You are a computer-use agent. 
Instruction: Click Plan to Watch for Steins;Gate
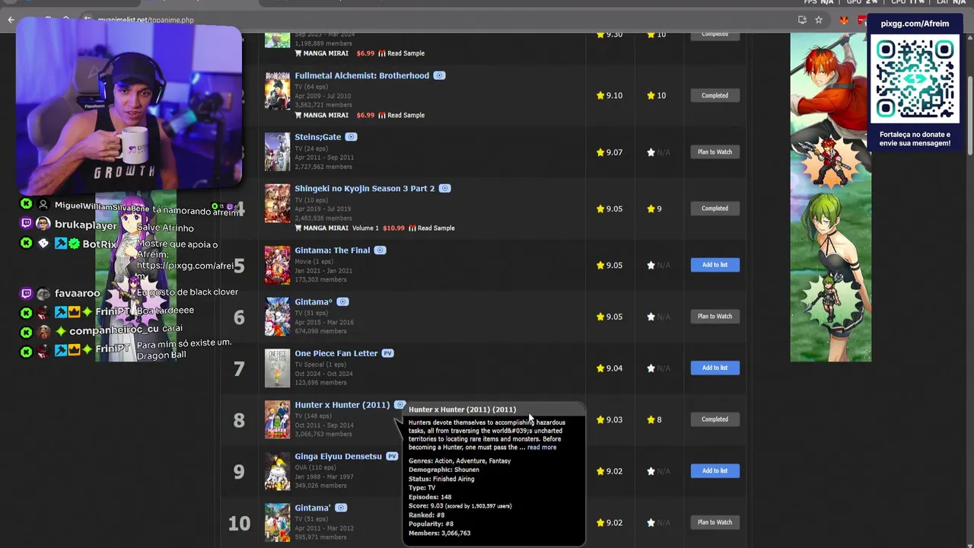pyautogui.click(x=715, y=152)
